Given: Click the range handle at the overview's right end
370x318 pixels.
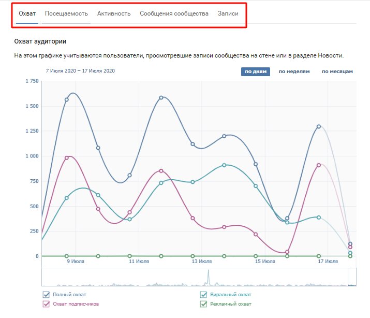Looking at the screenshot, I should [x=352, y=277].
